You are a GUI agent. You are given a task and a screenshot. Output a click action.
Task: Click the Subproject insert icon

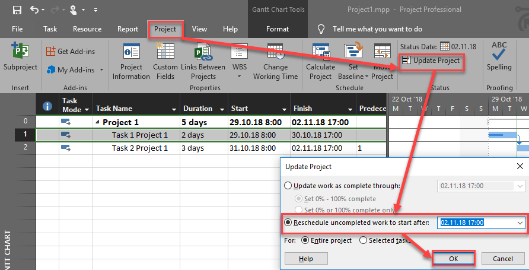20,52
